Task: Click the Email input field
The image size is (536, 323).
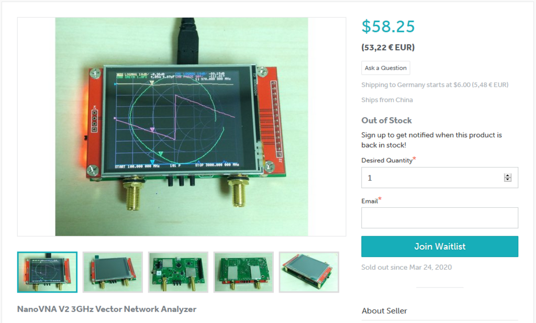Action: coord(440,218)
